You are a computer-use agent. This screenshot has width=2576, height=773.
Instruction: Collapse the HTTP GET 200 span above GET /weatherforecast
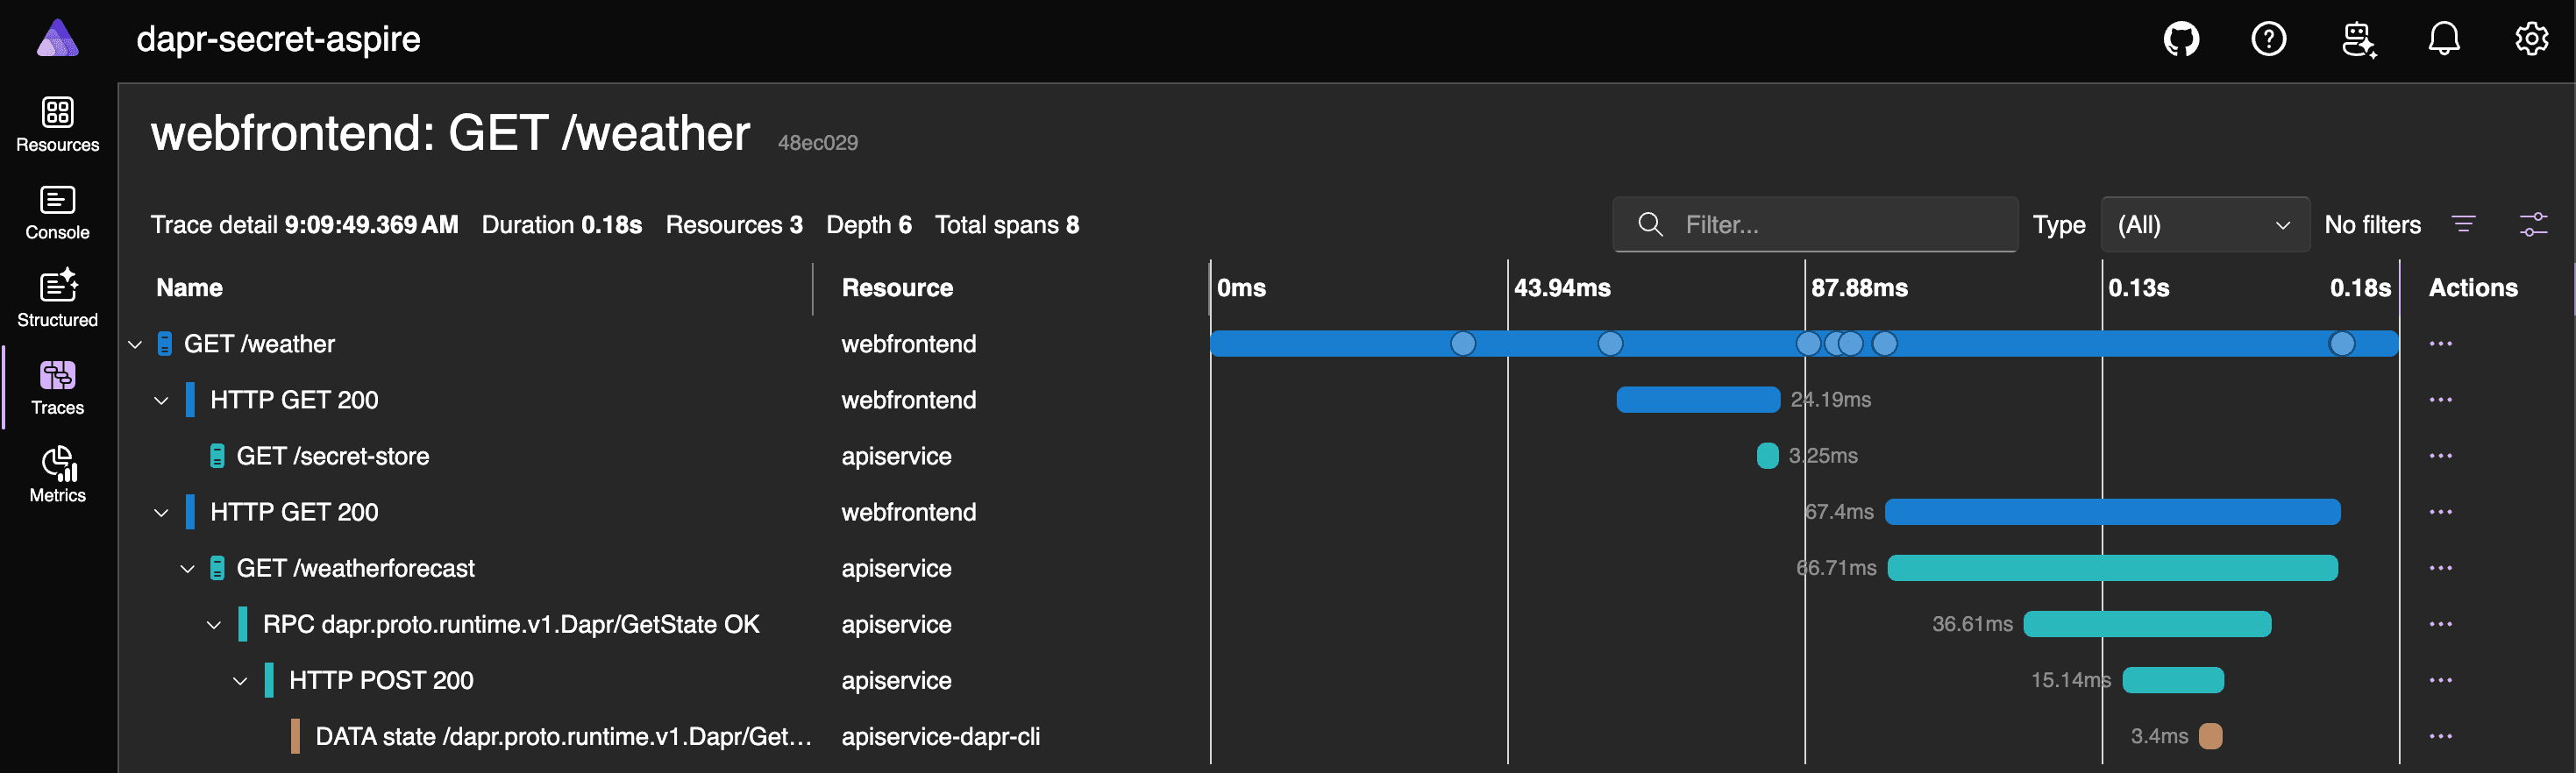click(162, 513)
